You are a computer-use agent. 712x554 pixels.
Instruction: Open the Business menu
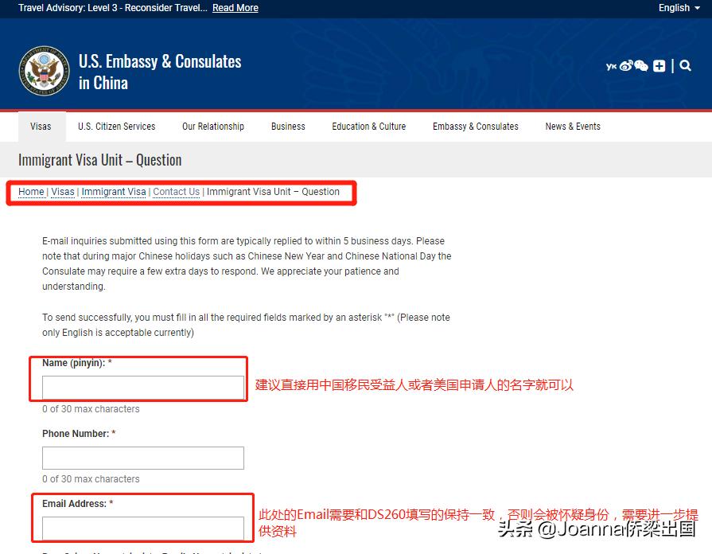coord(288,127)
